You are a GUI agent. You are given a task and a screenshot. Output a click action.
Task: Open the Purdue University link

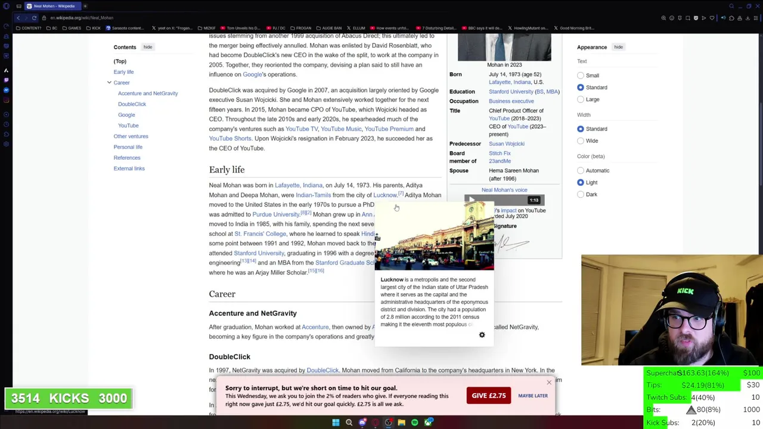point(275,214)
